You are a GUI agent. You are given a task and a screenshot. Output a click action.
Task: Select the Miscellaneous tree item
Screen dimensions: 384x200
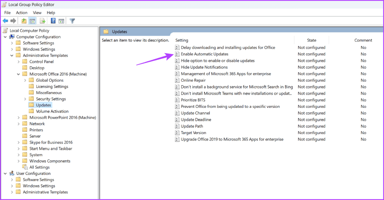(49, 93)
